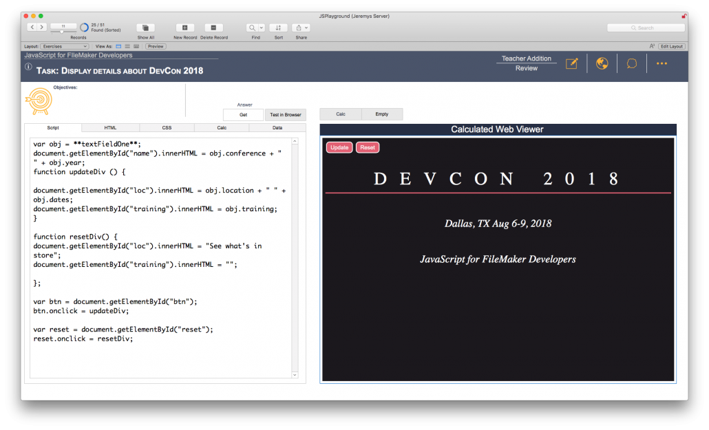This screenshot has width=709, height=430.
Task: Open the Share dropdown arrow
Action: pyautogui.click(x=305, y=28)
